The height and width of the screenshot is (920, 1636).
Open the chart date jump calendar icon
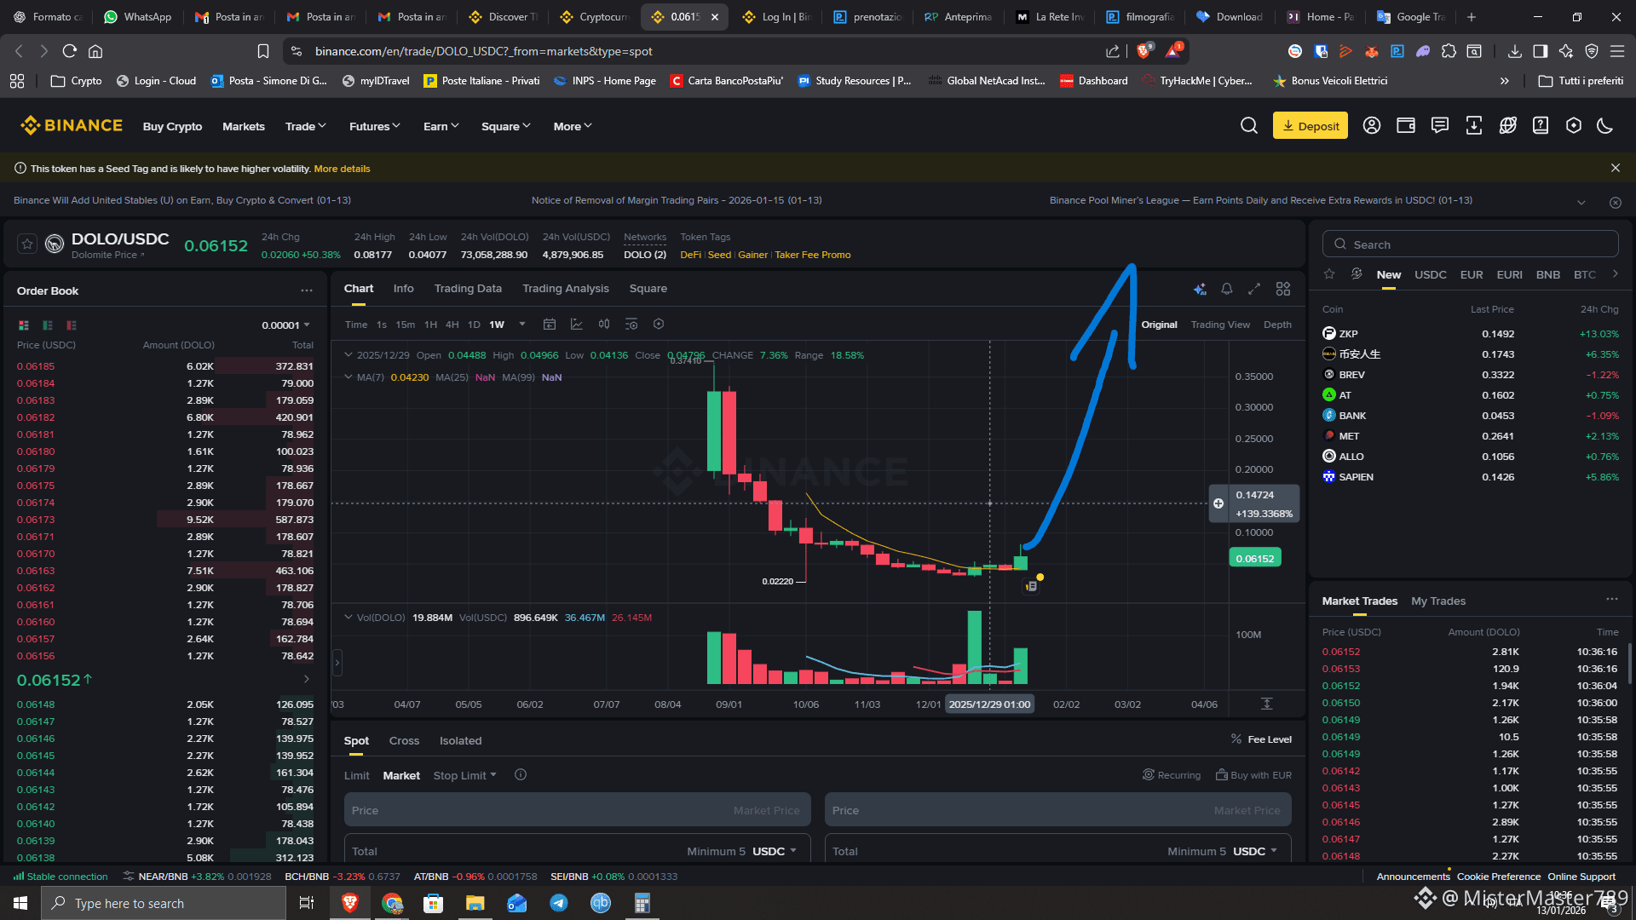click(x=550, y=325)
